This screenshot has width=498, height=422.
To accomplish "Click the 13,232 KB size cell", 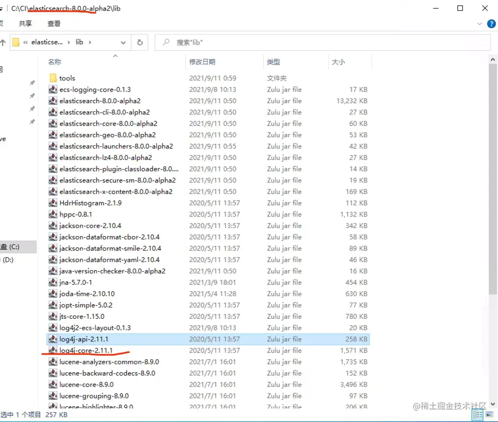I will point(352,101).
